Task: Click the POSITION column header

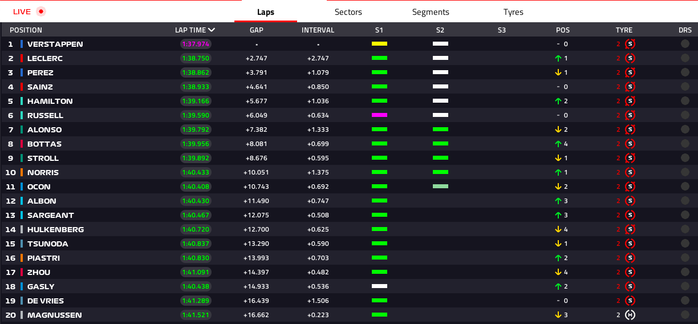Action: [26, 30]
